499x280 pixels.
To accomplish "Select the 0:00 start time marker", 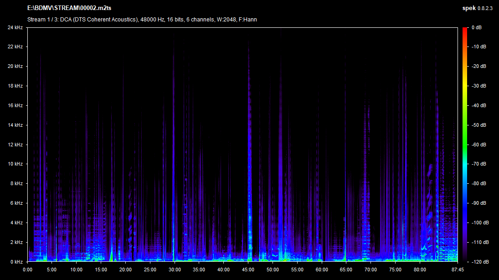I will [27, 270].
